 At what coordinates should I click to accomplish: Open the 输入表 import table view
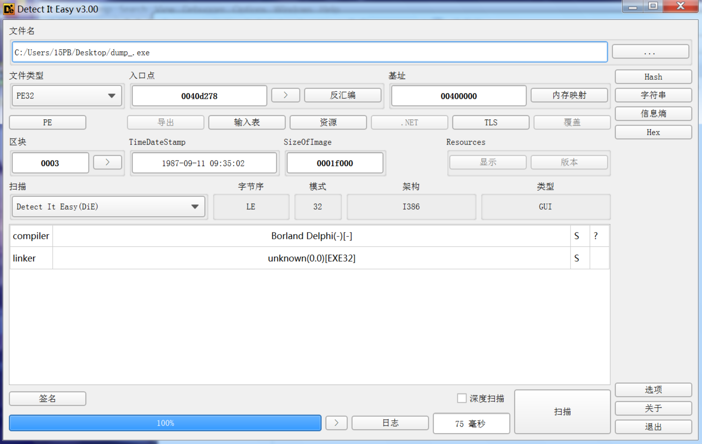(247, 122)
